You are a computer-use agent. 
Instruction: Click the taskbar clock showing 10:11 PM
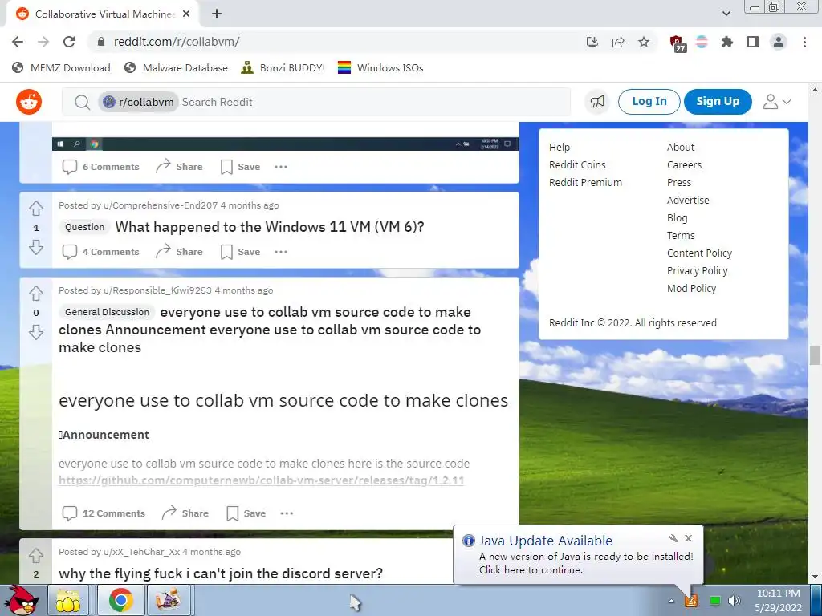tap(779, 600)
